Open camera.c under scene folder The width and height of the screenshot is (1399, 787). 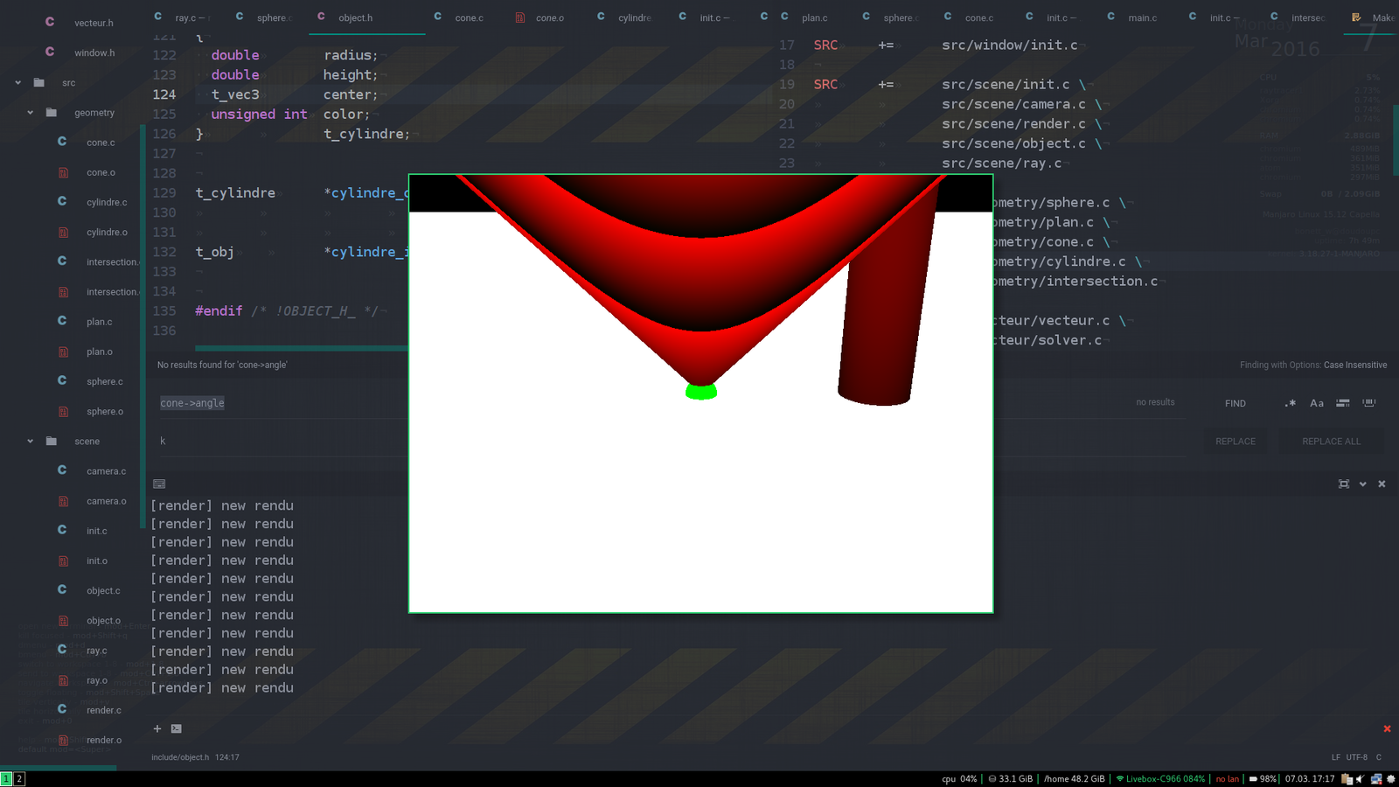(x=106, y=471)
